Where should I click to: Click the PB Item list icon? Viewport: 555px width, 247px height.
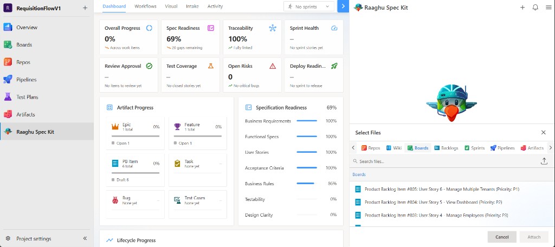tap(115, 163)
